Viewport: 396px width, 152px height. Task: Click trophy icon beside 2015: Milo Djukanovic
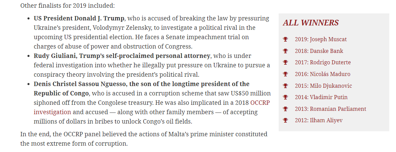tap(285, 86)
